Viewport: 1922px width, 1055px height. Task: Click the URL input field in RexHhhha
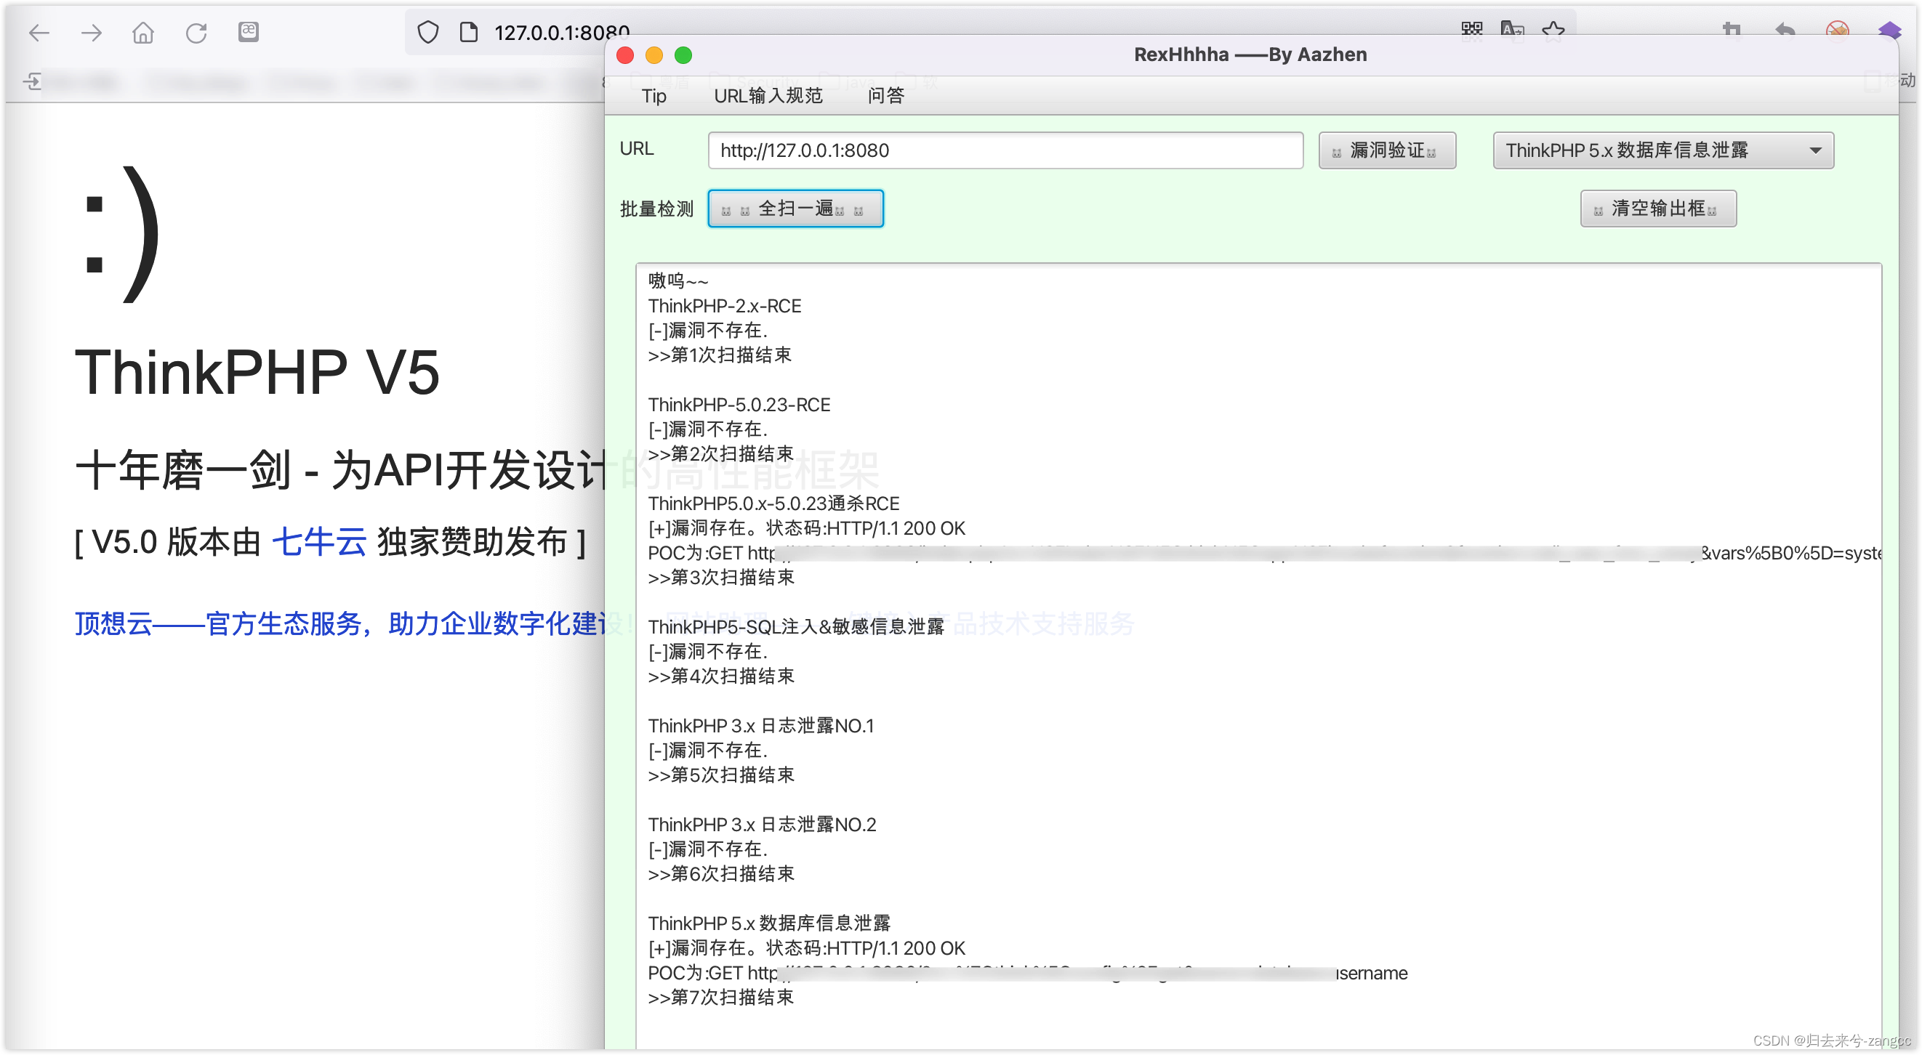click(x=1005, y=150)
